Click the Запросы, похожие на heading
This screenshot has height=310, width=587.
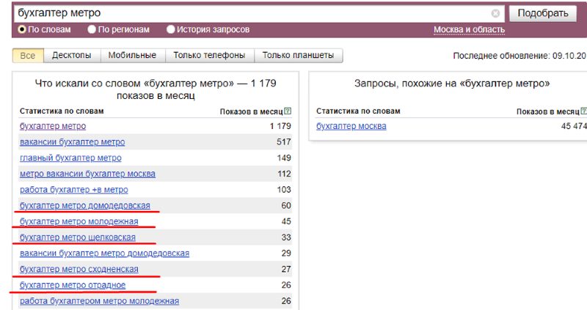click(452, 83)
